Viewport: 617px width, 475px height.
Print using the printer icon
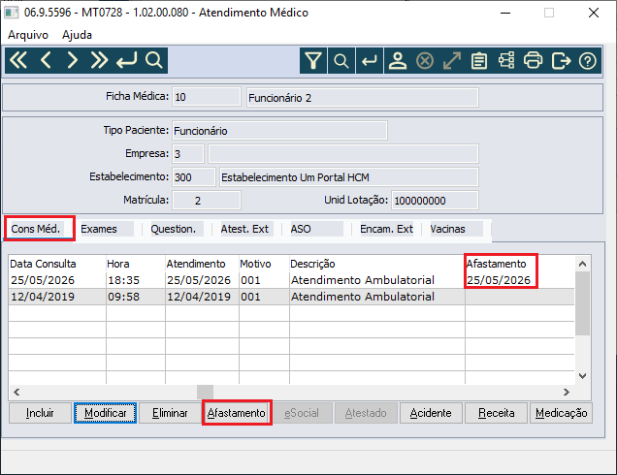534,61
